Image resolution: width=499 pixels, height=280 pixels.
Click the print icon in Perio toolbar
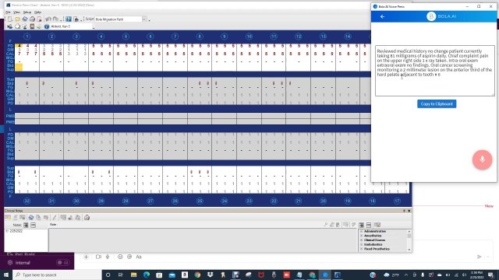pyautogui.click(x=32, y=19)
